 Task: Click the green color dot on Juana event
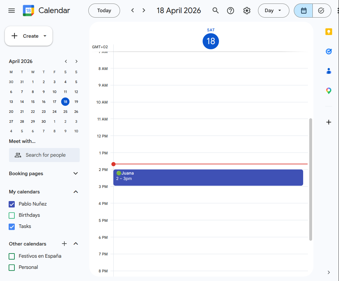tap(119, 173)
